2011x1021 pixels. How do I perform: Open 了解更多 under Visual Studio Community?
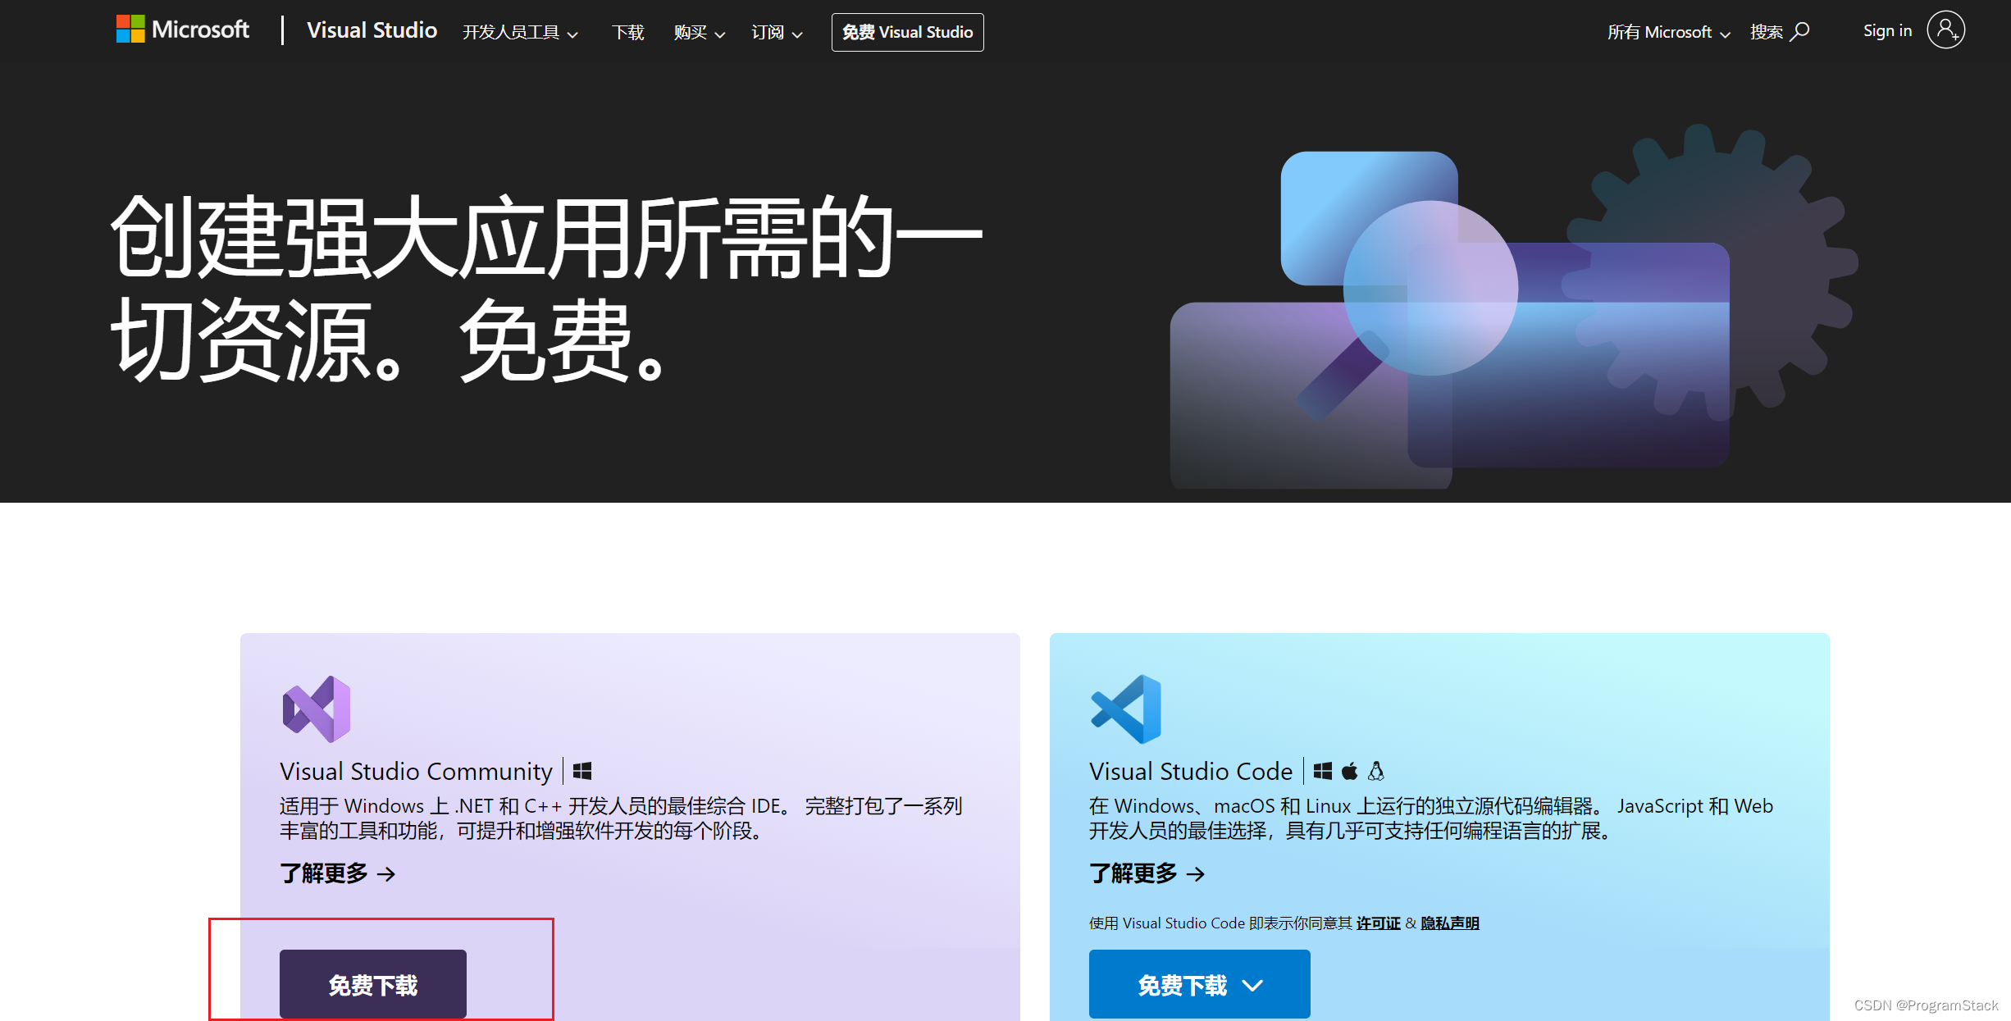tap(337, 873)
